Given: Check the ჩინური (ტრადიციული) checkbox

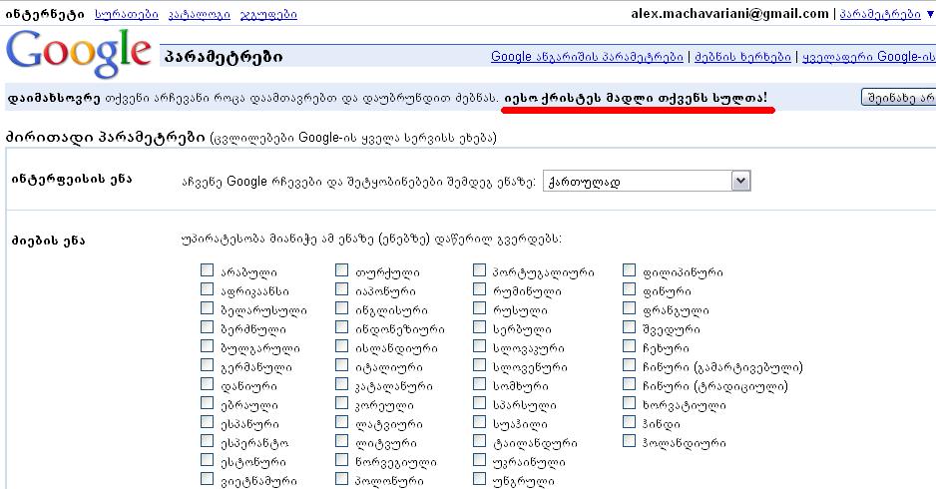Looking at the screenshot, I should (630, 384).
